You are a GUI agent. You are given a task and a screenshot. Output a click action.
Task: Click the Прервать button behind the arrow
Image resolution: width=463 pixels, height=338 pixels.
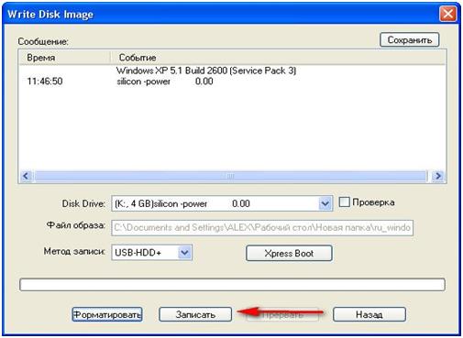282,314
